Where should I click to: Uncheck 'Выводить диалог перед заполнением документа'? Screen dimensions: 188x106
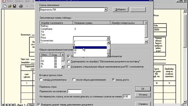[39, 105]
